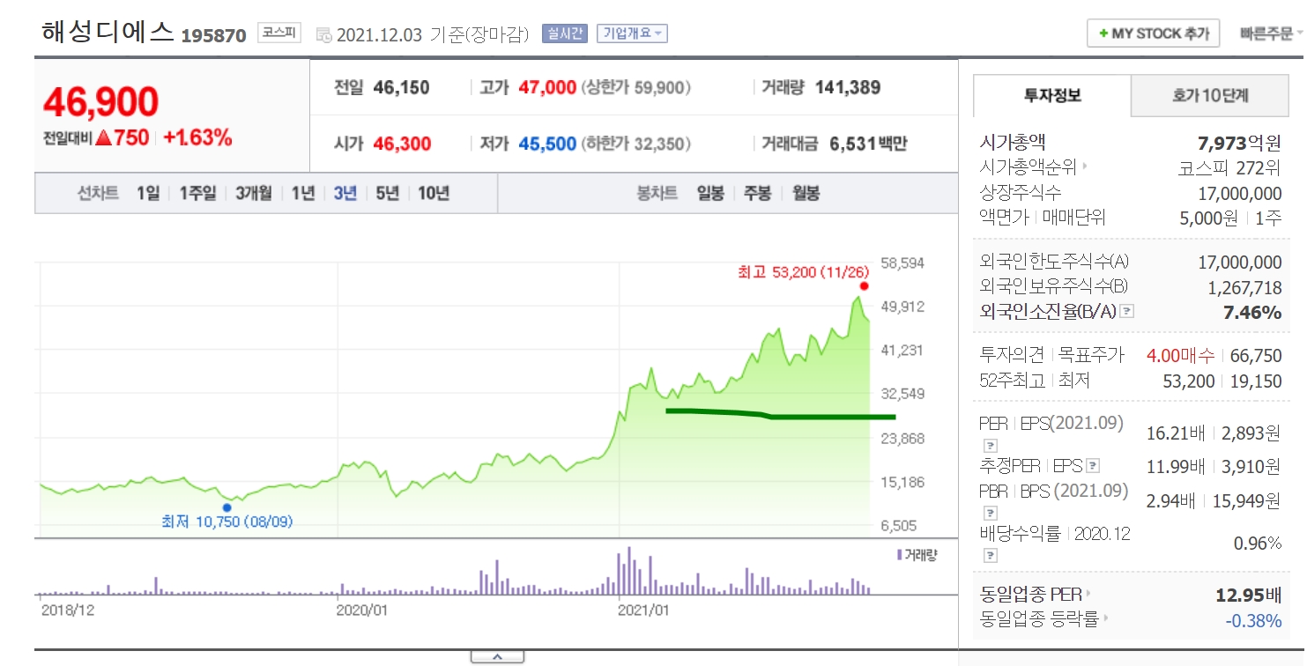Click the help icon beside 외국인소진율(B/A)
This screenshot has height=666, width=1307.
tap(1126, 312)
